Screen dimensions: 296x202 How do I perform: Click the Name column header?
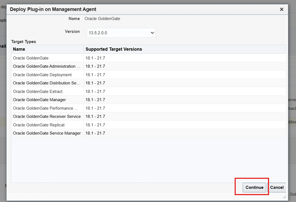coord(19,49)
